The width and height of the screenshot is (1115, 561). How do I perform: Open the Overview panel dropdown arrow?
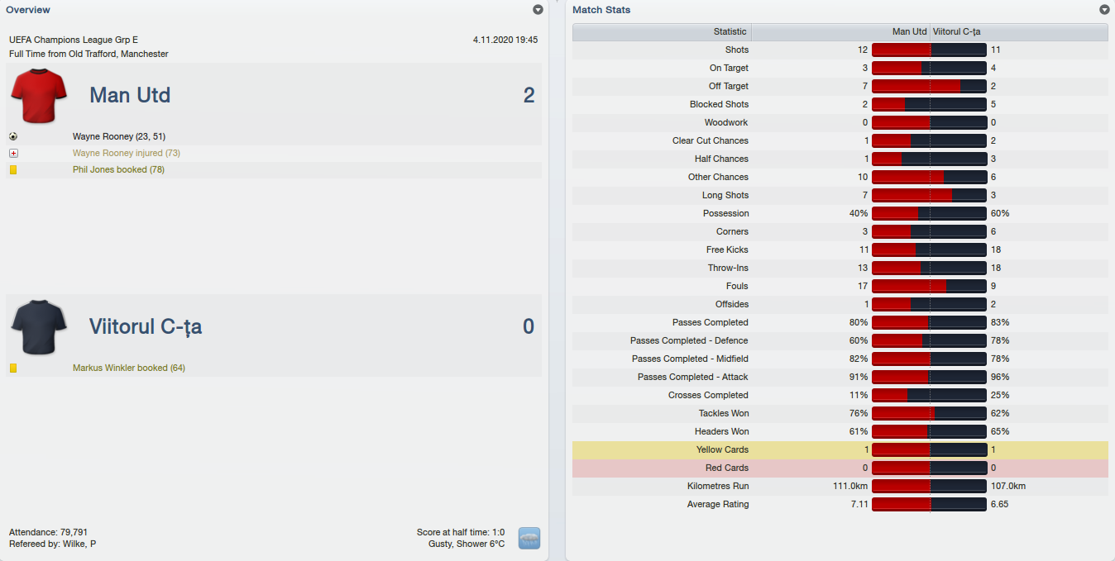point(538,10)
